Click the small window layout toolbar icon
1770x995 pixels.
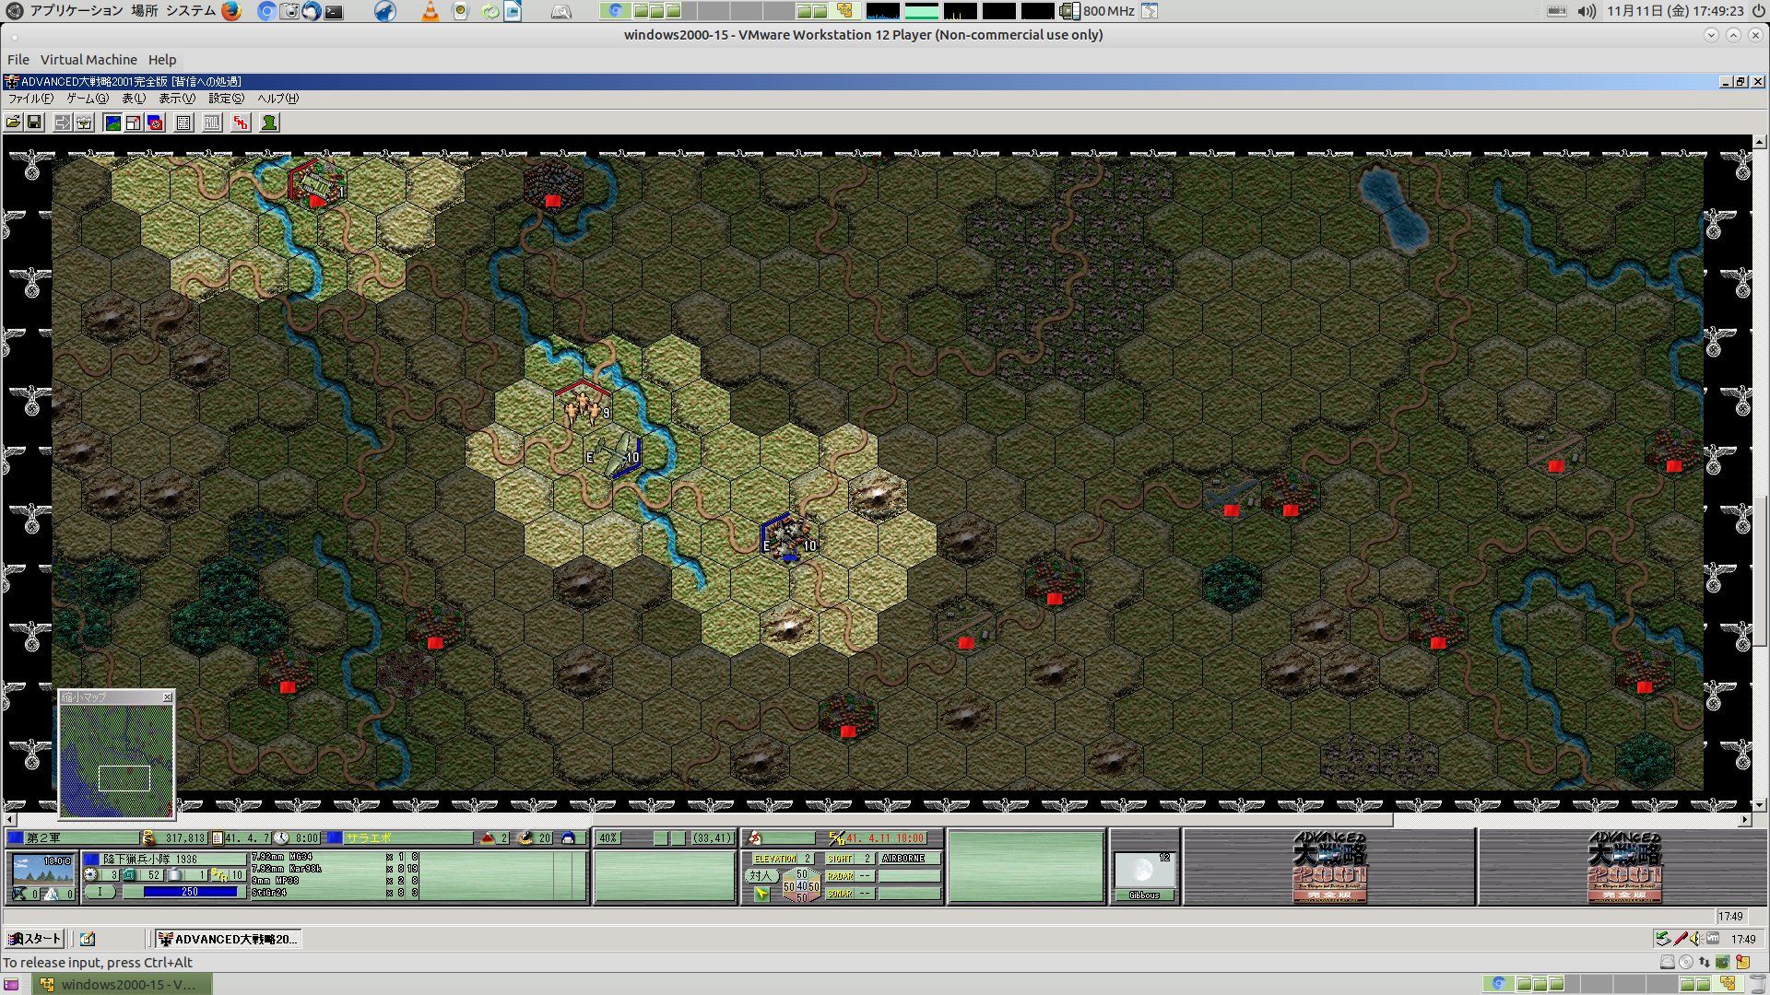coord(134,123)
